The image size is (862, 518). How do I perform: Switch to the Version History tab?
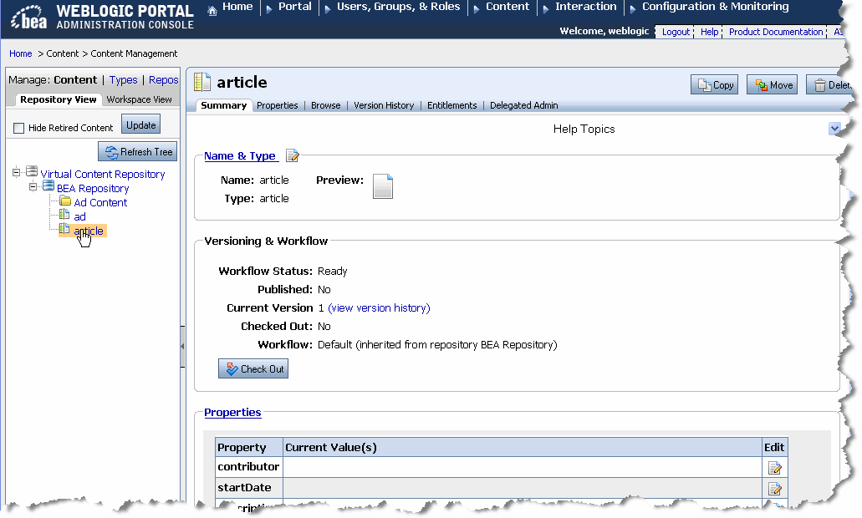point(384,105)
